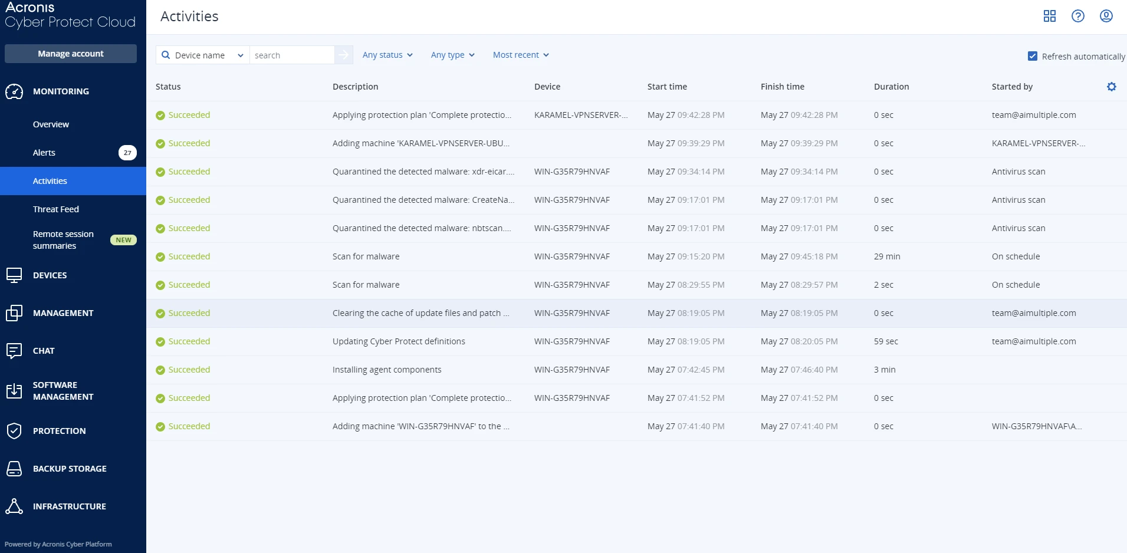The height and width of the screenshot is (553, 1127).
Task: Open 'Installing agent components' activity
Action: (x=636, y=370)
